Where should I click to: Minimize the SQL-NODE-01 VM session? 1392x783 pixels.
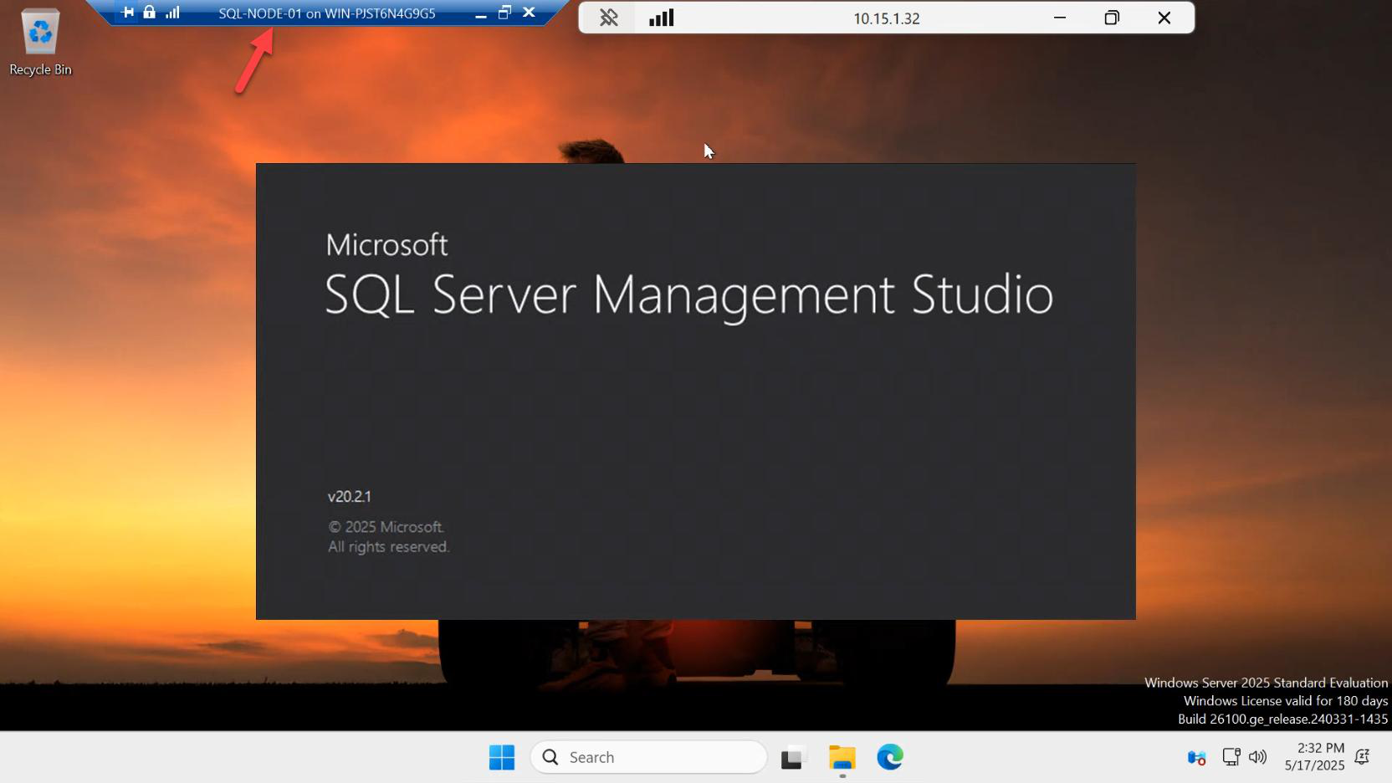481,13
